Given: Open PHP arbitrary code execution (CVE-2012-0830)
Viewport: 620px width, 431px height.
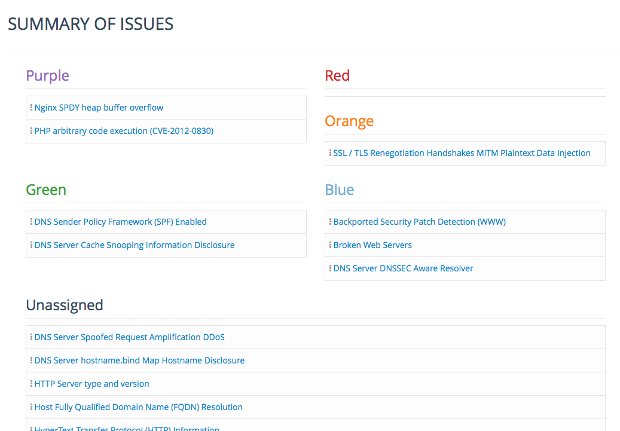Looking at the screenshot, I should (x=124, y=130).
